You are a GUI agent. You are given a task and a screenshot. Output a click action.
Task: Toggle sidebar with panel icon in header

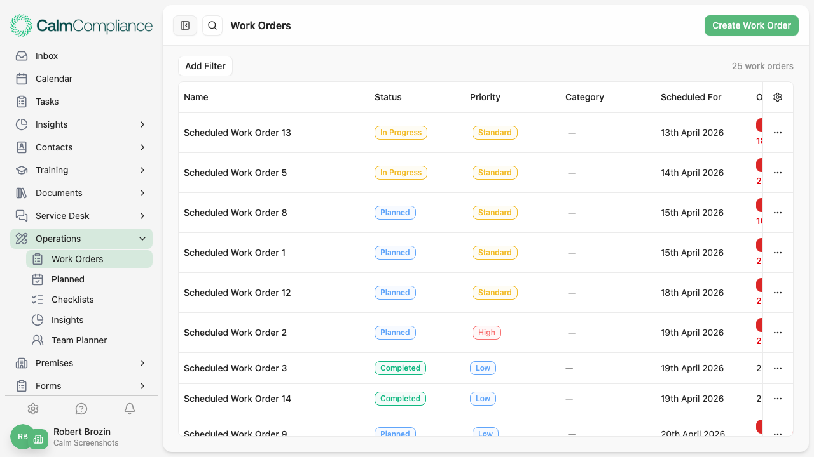click(x=185, y=25)
